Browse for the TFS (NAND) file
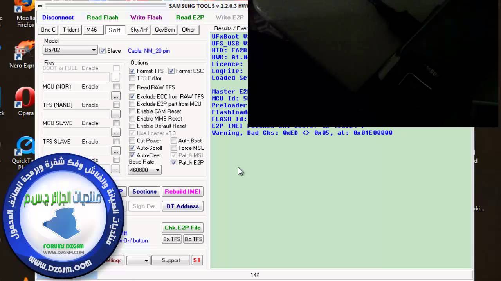Viewport: 501px width, 281px height. click(115, 114)
